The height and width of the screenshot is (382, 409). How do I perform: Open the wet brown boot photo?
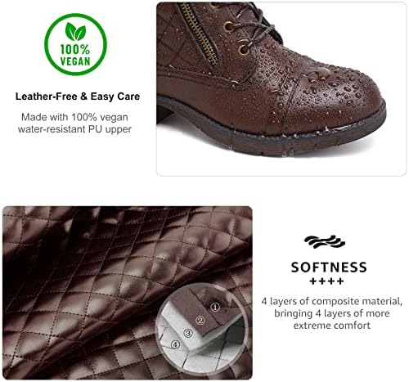281,89
